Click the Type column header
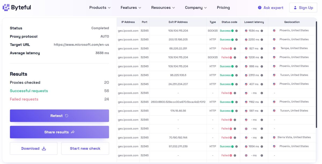 [x=213, y=22]
